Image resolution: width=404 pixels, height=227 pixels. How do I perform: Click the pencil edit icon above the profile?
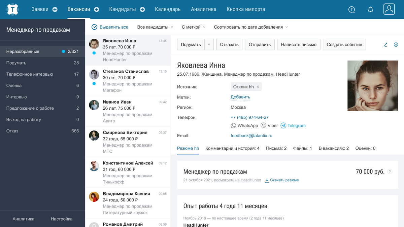tap(385, 44)
